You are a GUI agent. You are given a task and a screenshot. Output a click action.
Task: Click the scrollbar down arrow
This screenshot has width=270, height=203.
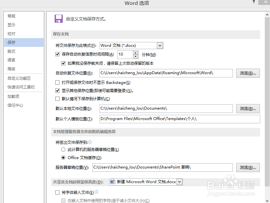[267, 201]
